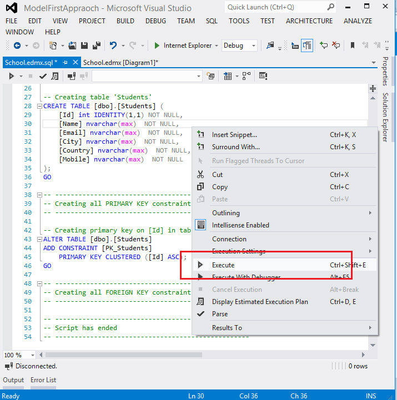397x400 pixels.
Task: Open the ARCHITECTURE menu
Action: click(309, 21)
